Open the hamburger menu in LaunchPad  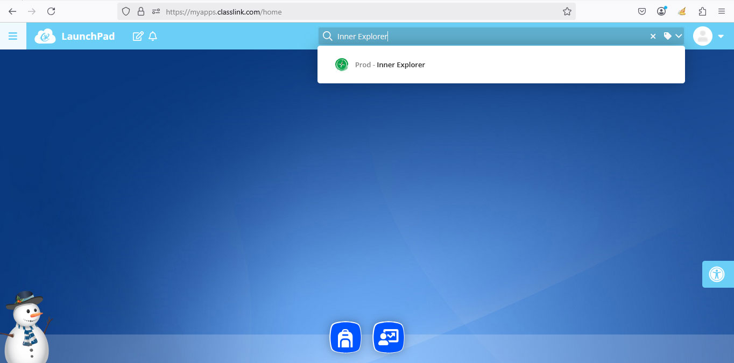[x=13, y=36]
